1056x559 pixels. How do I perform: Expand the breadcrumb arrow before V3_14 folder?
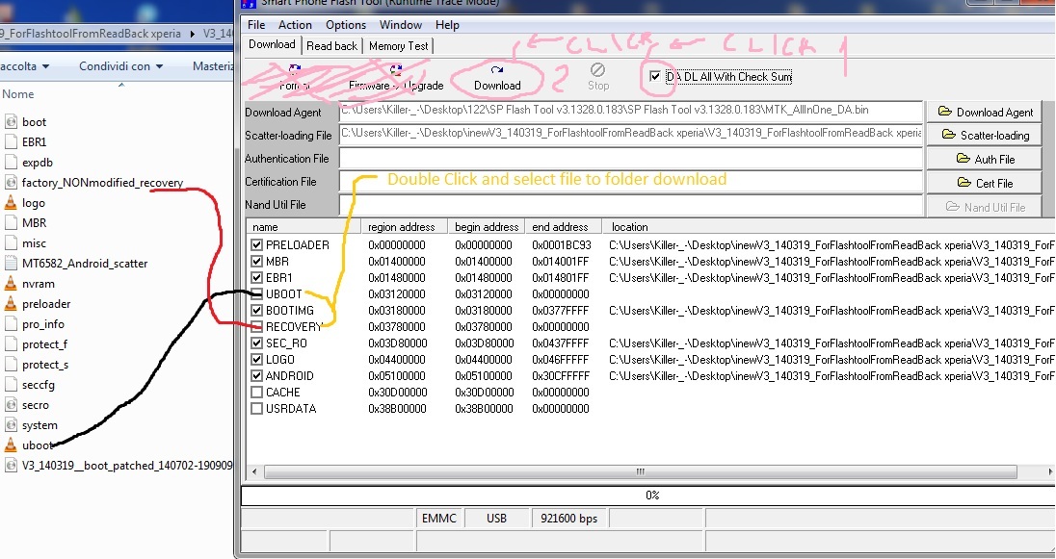[x=193, y=33]
